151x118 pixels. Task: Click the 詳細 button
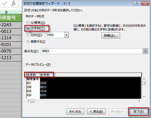[x=110, y=35]
